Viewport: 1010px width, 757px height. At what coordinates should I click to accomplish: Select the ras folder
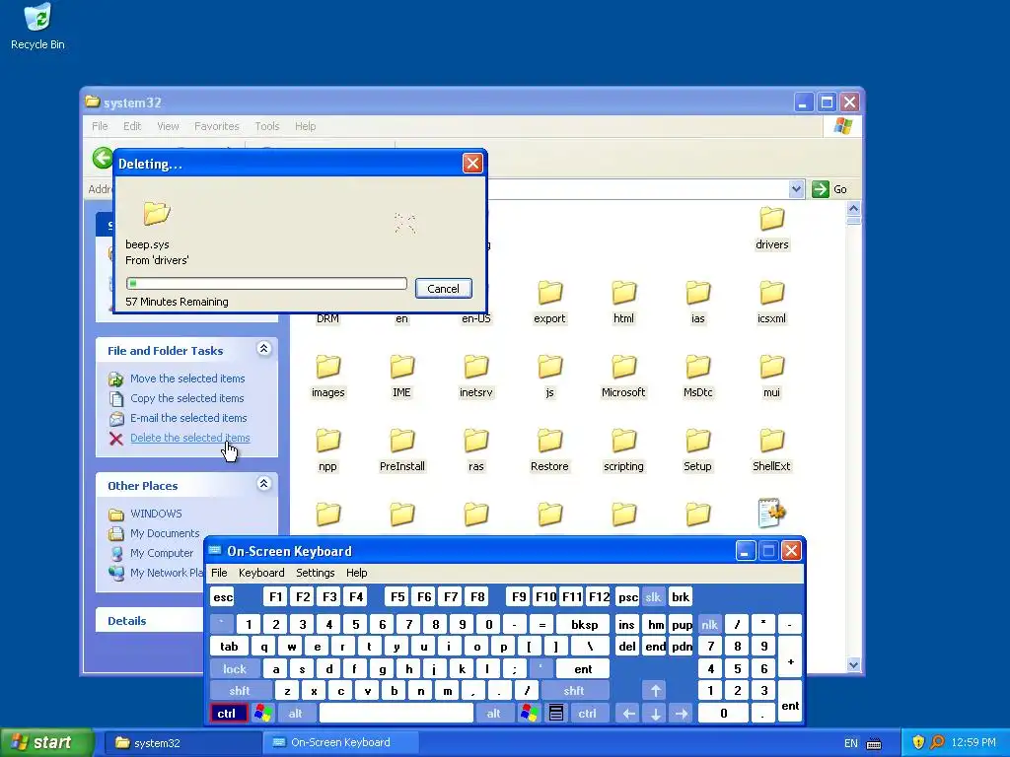(x=476, y=449)
